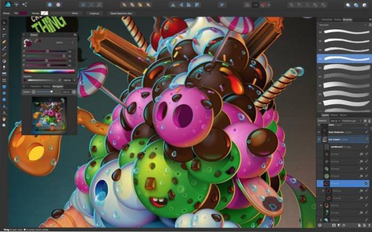Toggle the layer lock icon in Layers header
Viewport: 372px width, 232px height.
point(370,121)
